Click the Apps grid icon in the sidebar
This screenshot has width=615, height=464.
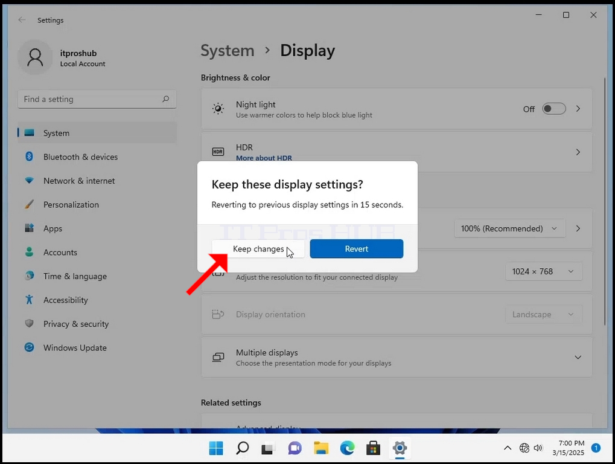point(29,228)
